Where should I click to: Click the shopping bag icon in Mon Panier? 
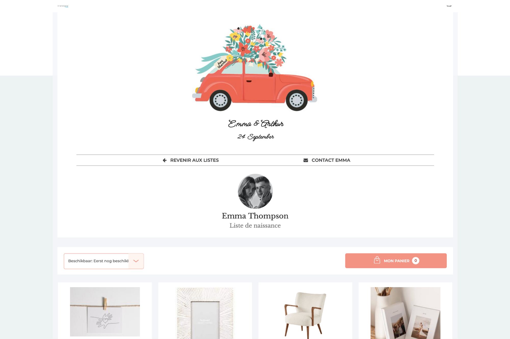[377, 260]
